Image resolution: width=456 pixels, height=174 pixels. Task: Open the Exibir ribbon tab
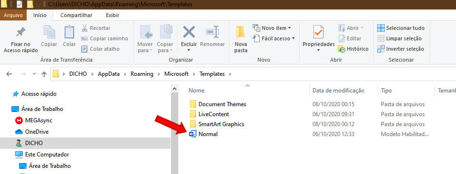[112, 15]
